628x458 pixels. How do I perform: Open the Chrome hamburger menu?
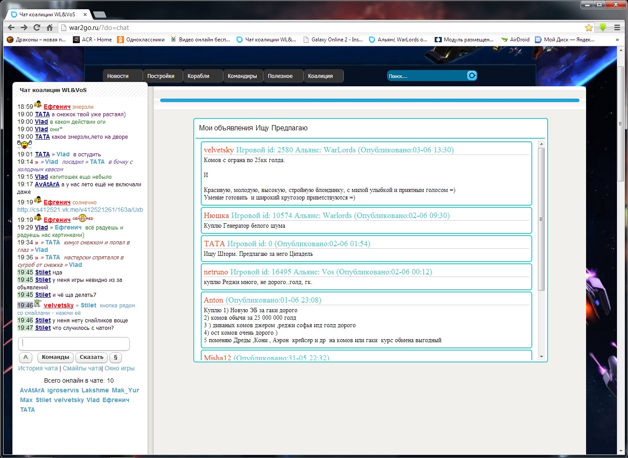click(617, 27)
